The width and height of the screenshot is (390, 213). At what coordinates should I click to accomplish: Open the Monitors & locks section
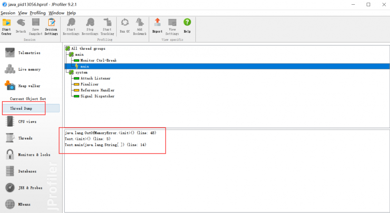tap(28, 155)
